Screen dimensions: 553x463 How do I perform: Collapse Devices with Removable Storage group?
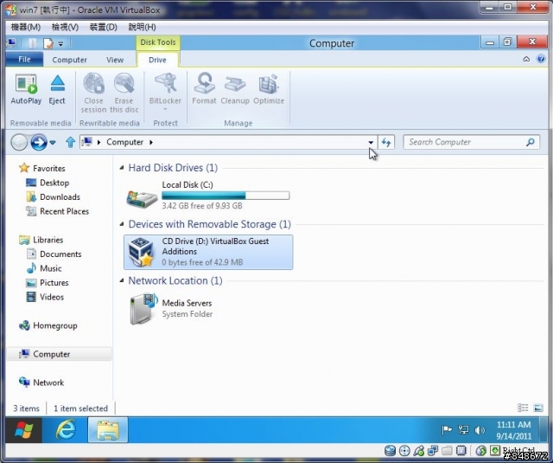(x=122, y=224)
